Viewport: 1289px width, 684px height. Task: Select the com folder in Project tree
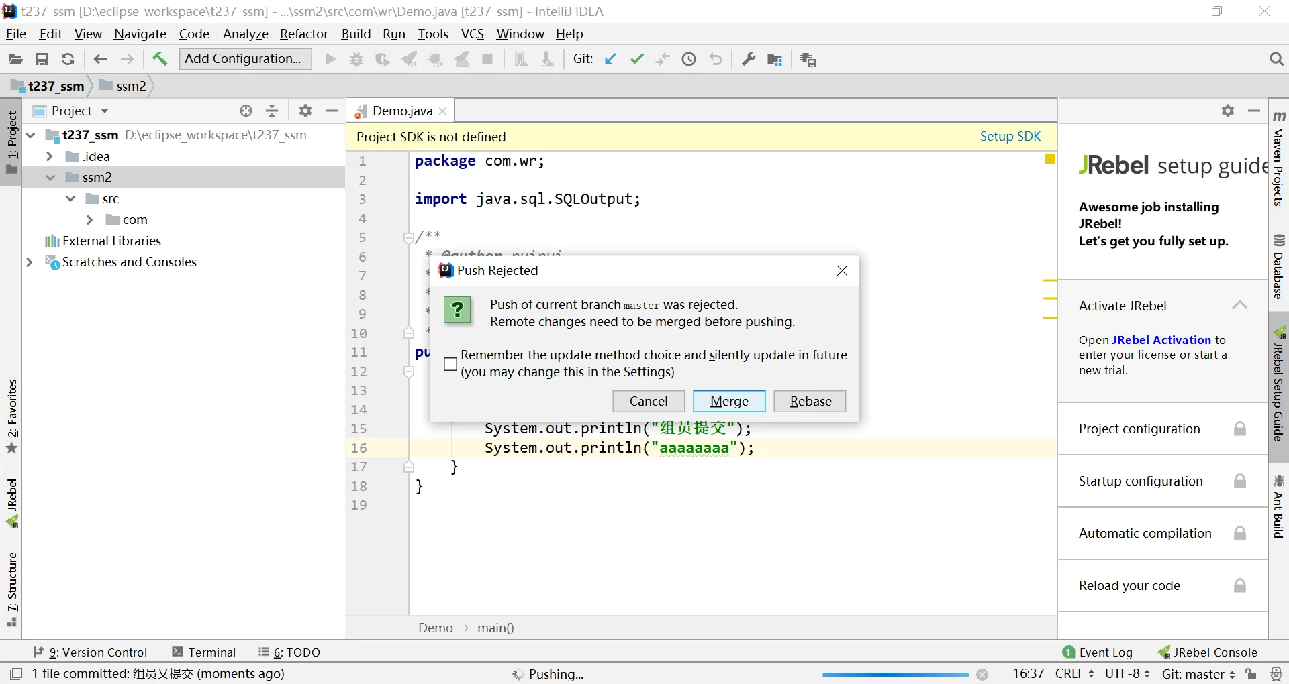(136, 219)
